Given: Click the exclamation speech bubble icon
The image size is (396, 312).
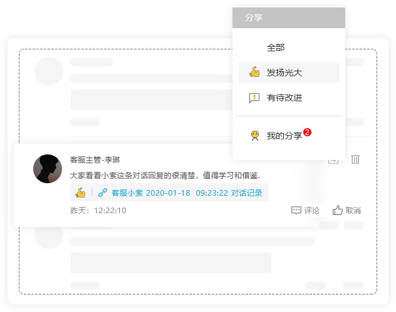Looking at the screenshot, I should (254, 98).
